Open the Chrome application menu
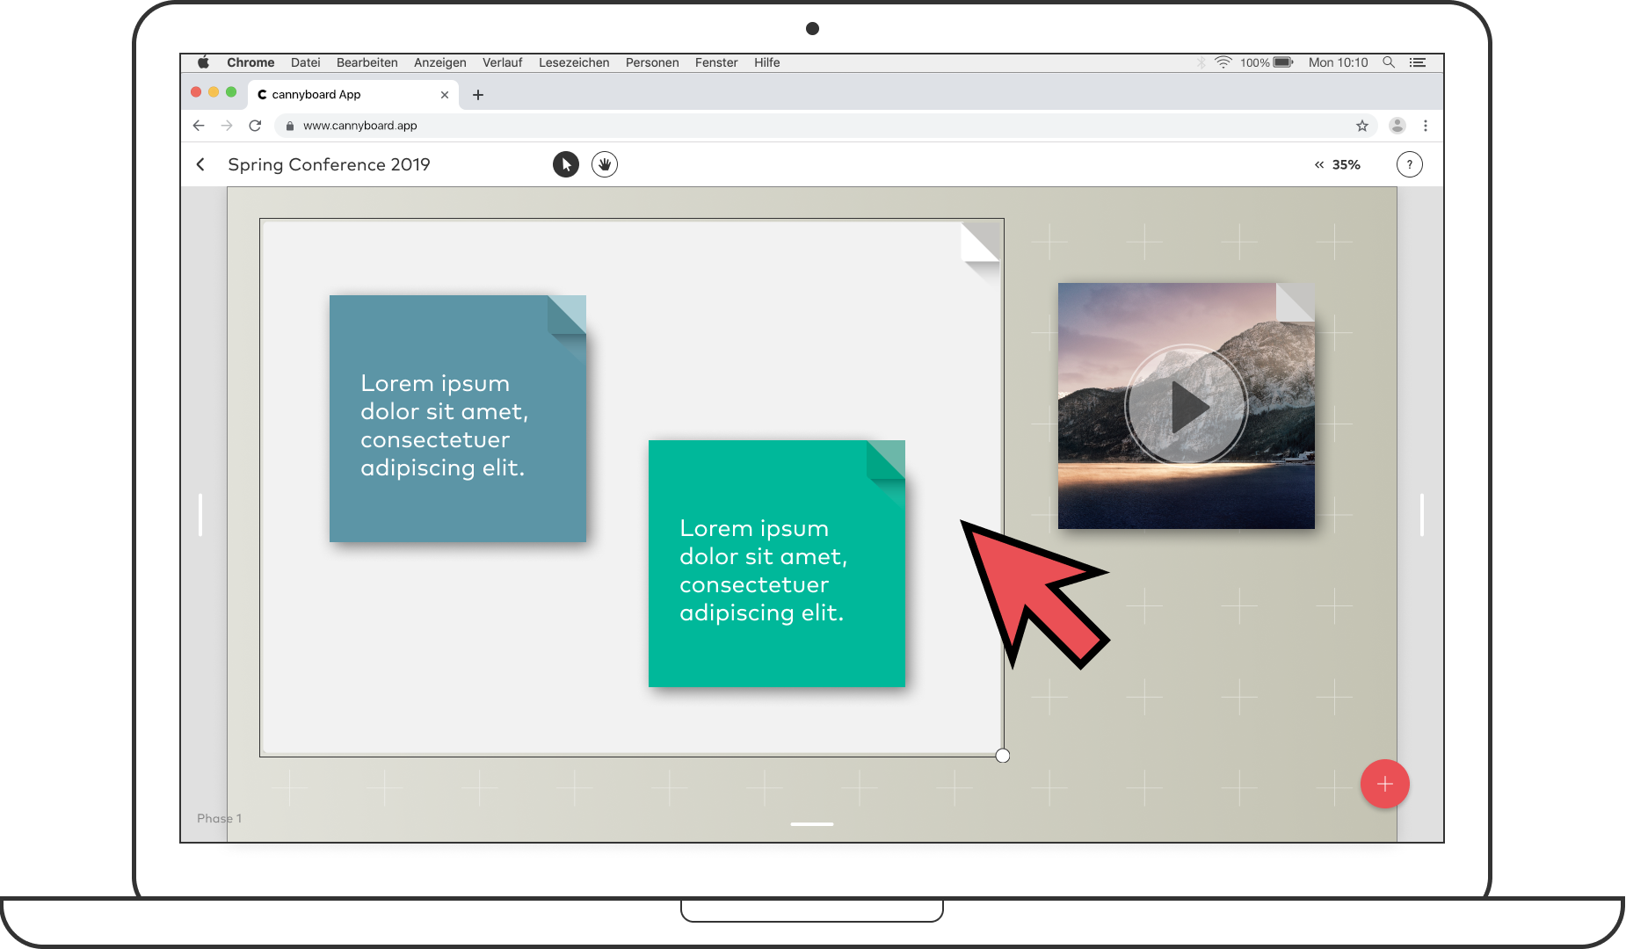1626x949 pixels. pyautogui.click(x=250, y=62)
